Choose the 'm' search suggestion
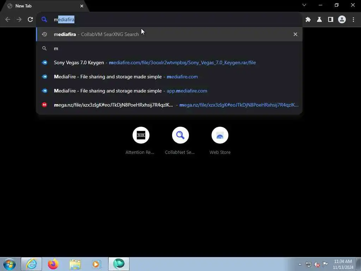 pos(169,48)
